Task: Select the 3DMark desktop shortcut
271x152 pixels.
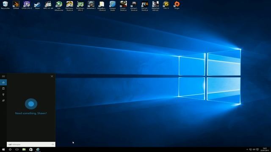Action: pos(16,5)
